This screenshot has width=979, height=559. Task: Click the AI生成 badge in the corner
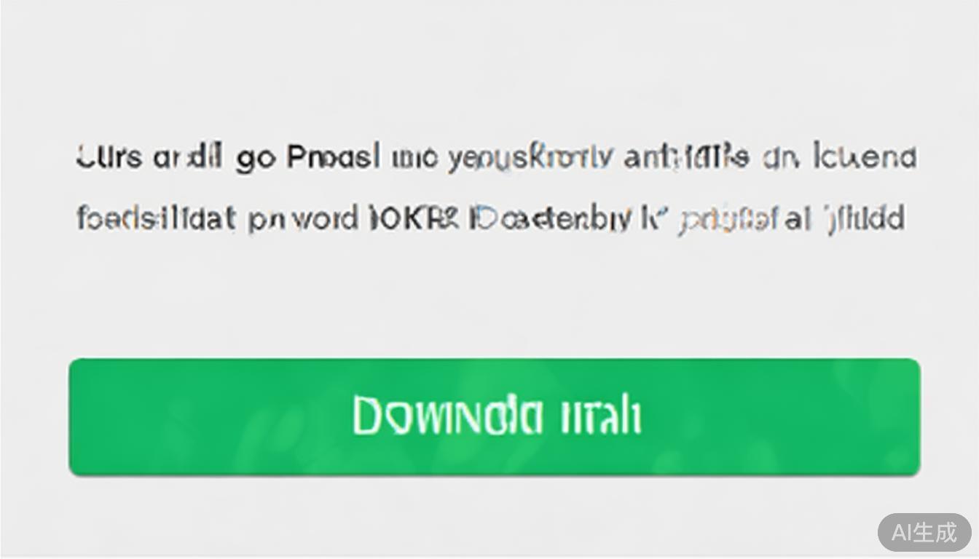[924, 532]
